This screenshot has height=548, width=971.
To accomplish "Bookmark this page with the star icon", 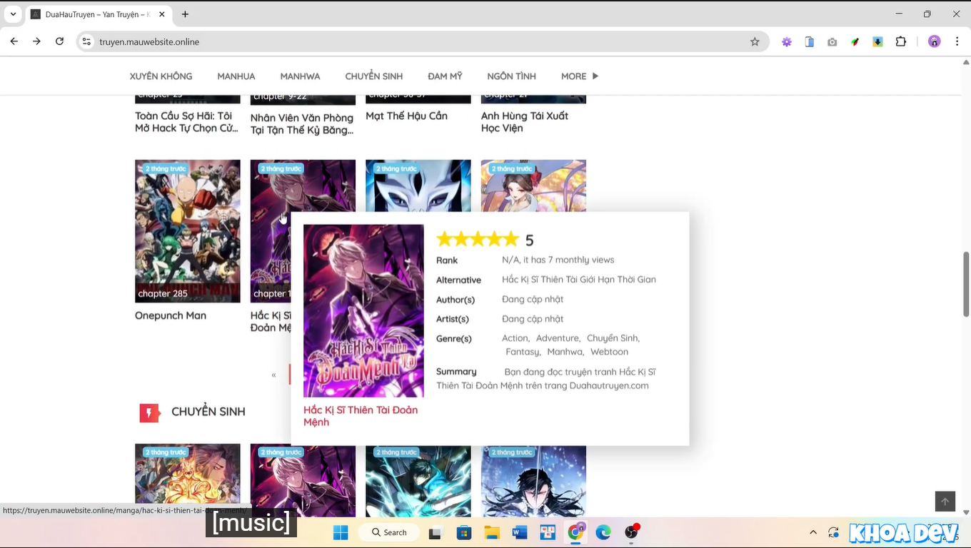I will (x=755, y=41).
